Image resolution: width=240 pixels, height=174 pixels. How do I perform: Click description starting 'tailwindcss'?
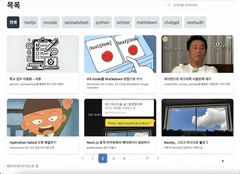[32, 148]
